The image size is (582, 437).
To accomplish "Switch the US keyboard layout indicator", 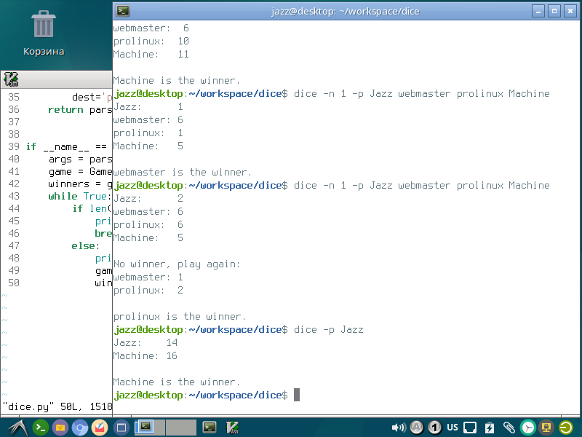I will (452, 428).
